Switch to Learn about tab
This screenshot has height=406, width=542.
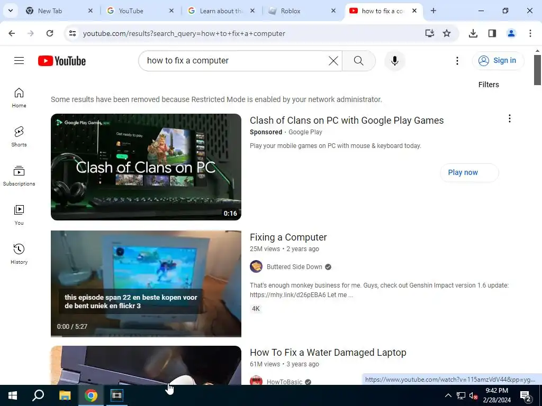tap(220, 11)
